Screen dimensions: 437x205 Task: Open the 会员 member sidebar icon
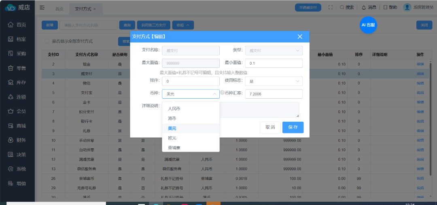pos(11,111)
